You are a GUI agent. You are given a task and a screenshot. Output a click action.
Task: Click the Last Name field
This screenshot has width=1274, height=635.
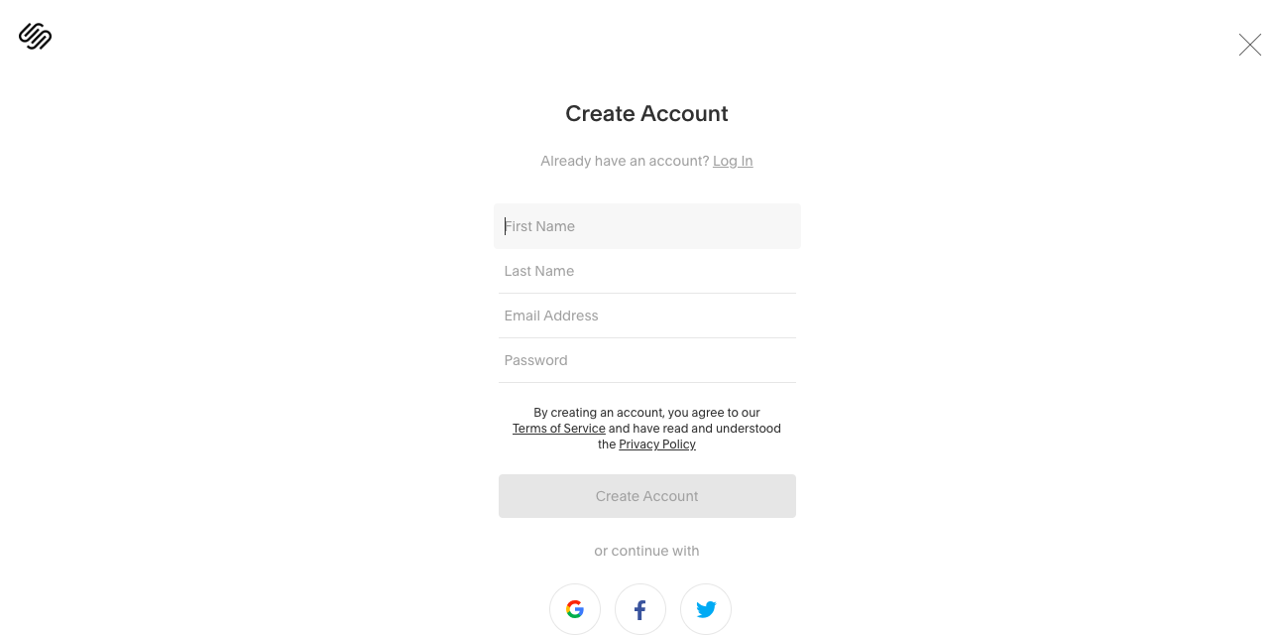(646, 271)
